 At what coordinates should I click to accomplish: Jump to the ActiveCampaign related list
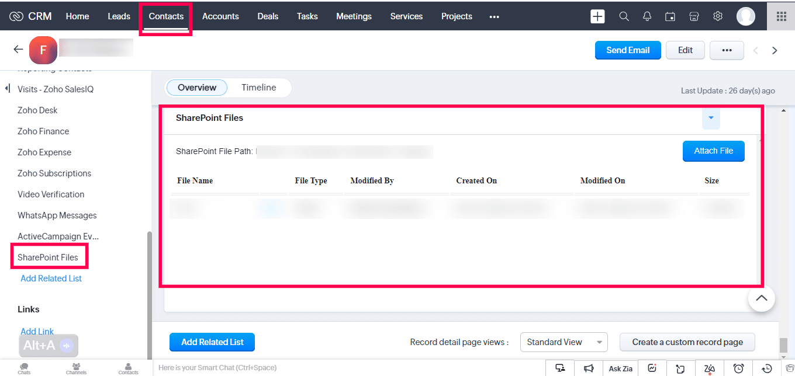58,236
